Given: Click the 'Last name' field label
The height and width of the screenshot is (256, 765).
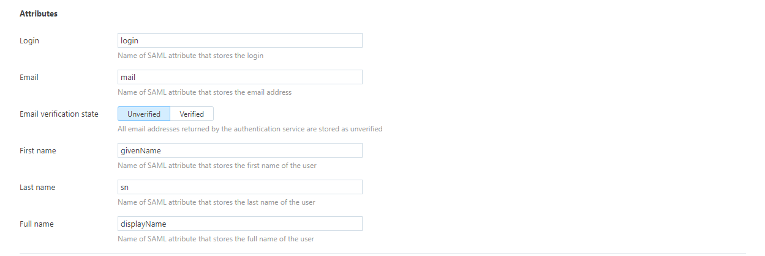Looking at the screenshot, I should [37, 188].
